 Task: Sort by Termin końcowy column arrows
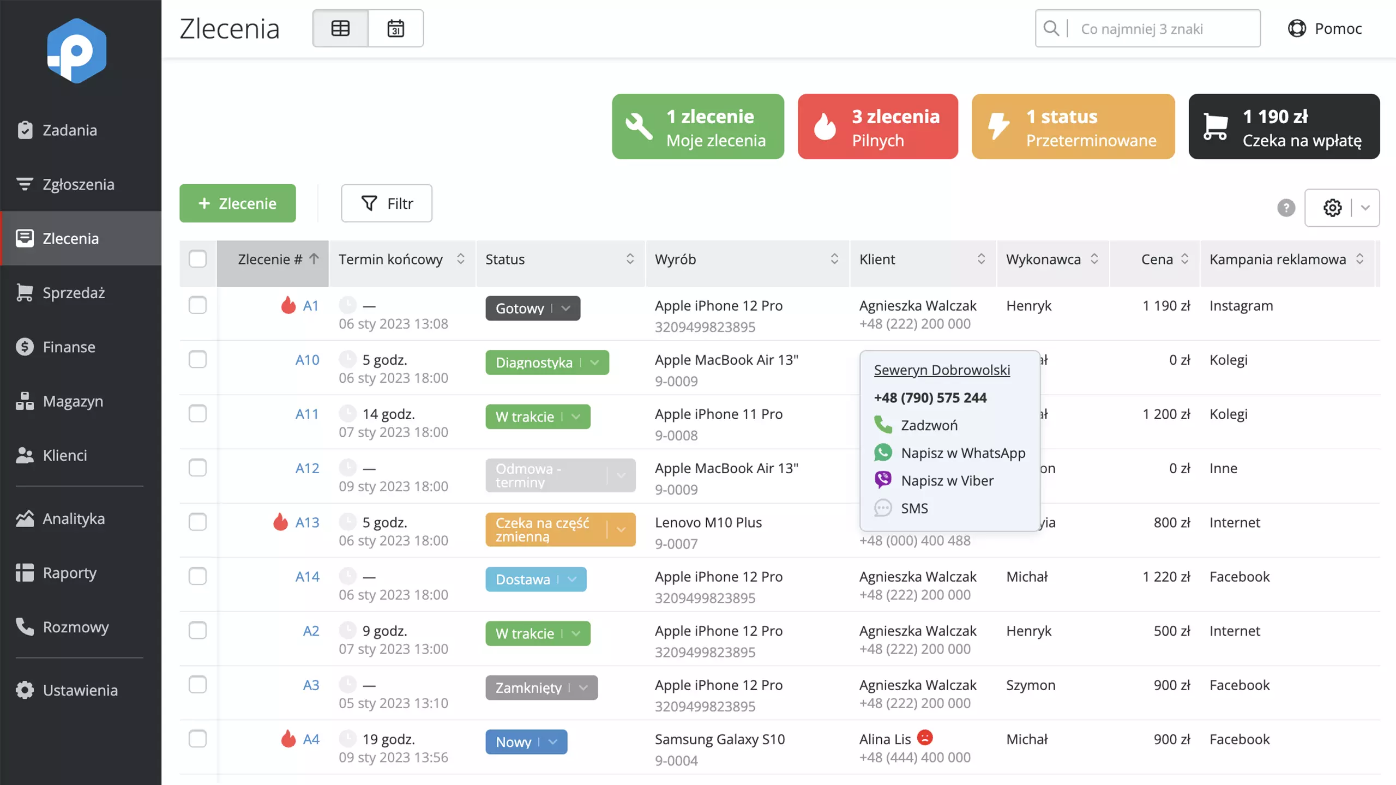461,259
